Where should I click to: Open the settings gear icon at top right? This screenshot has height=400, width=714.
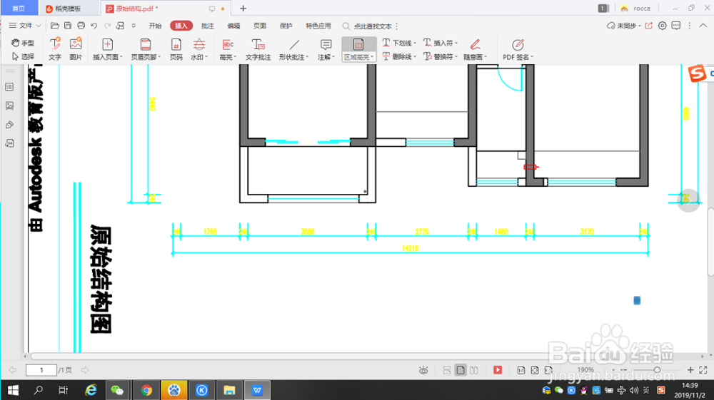click(x=663, y=26)
